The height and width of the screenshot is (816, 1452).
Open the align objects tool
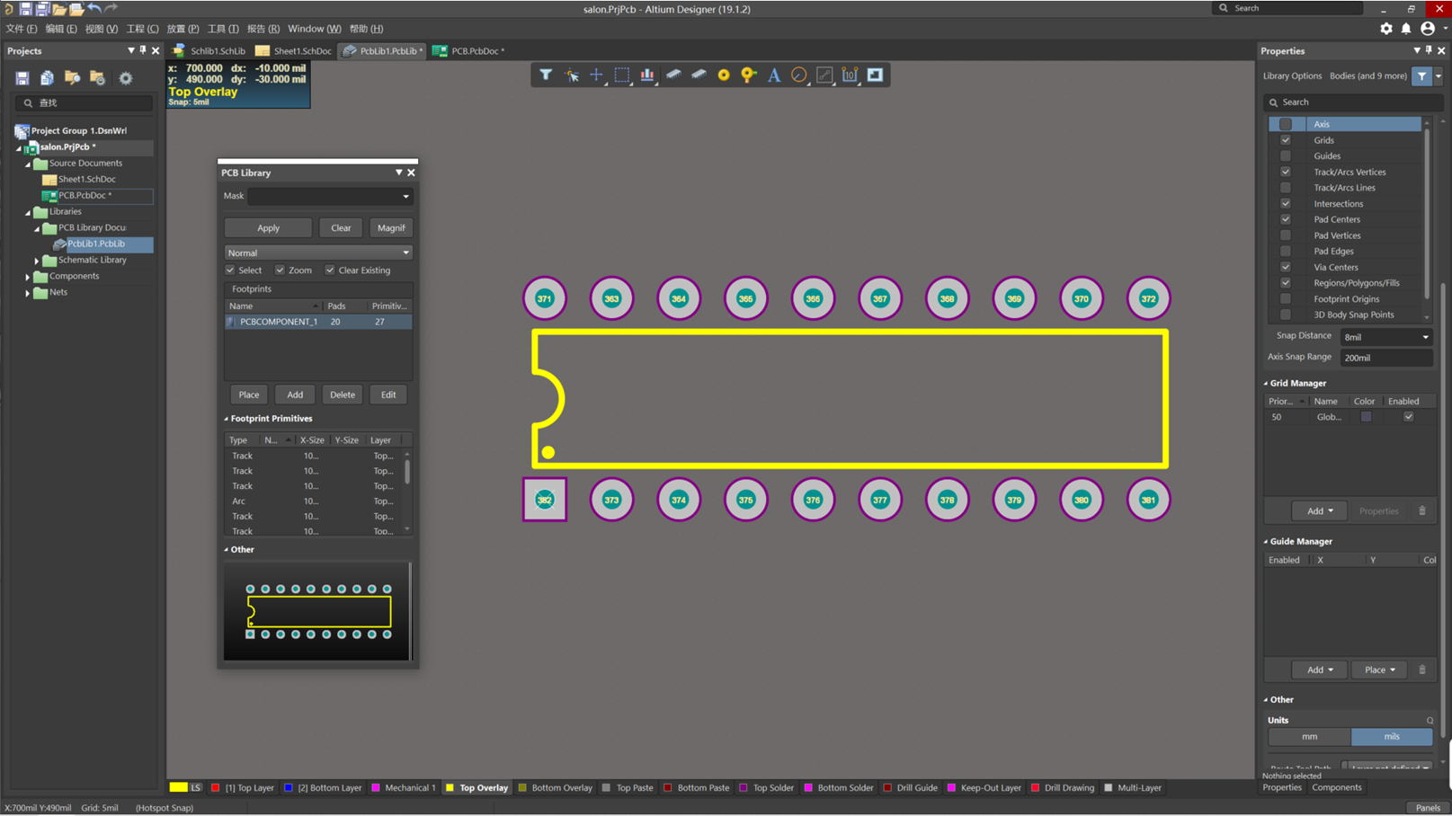tap(646, 75)
